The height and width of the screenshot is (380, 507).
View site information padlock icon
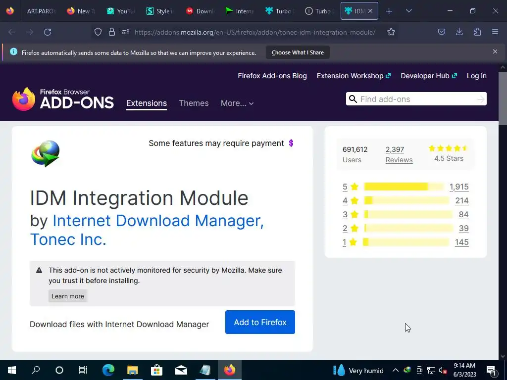[x=112, y=32]
